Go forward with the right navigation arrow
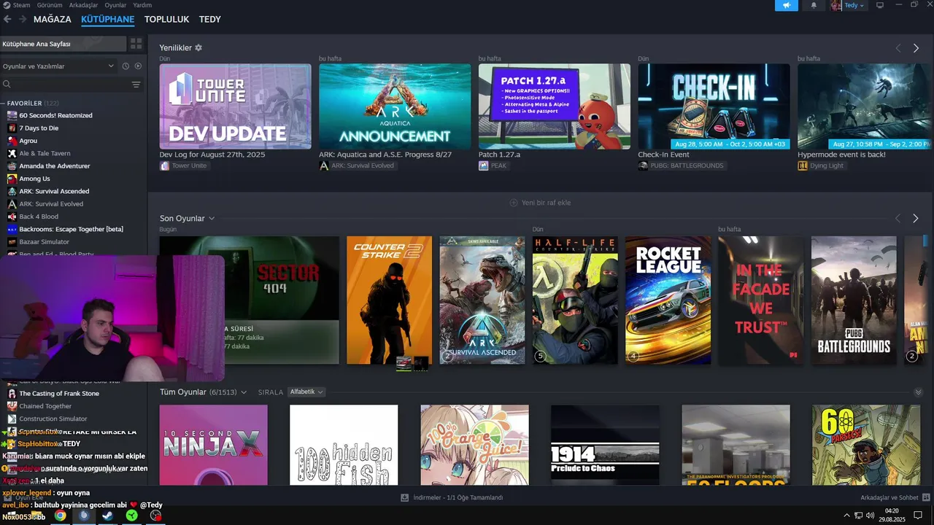Image resolution: width=934 pixels, height=525 pixels. [x=23, y=19]
